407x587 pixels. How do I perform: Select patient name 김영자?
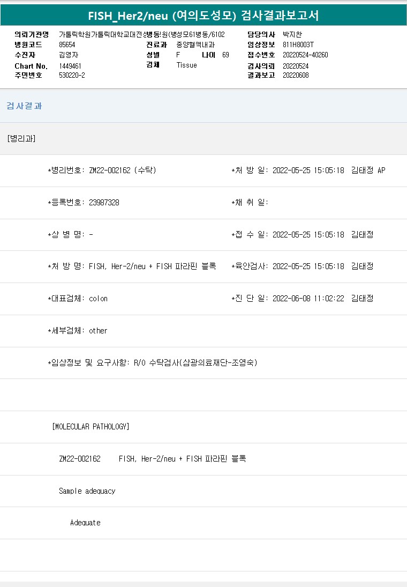(68, 55)
